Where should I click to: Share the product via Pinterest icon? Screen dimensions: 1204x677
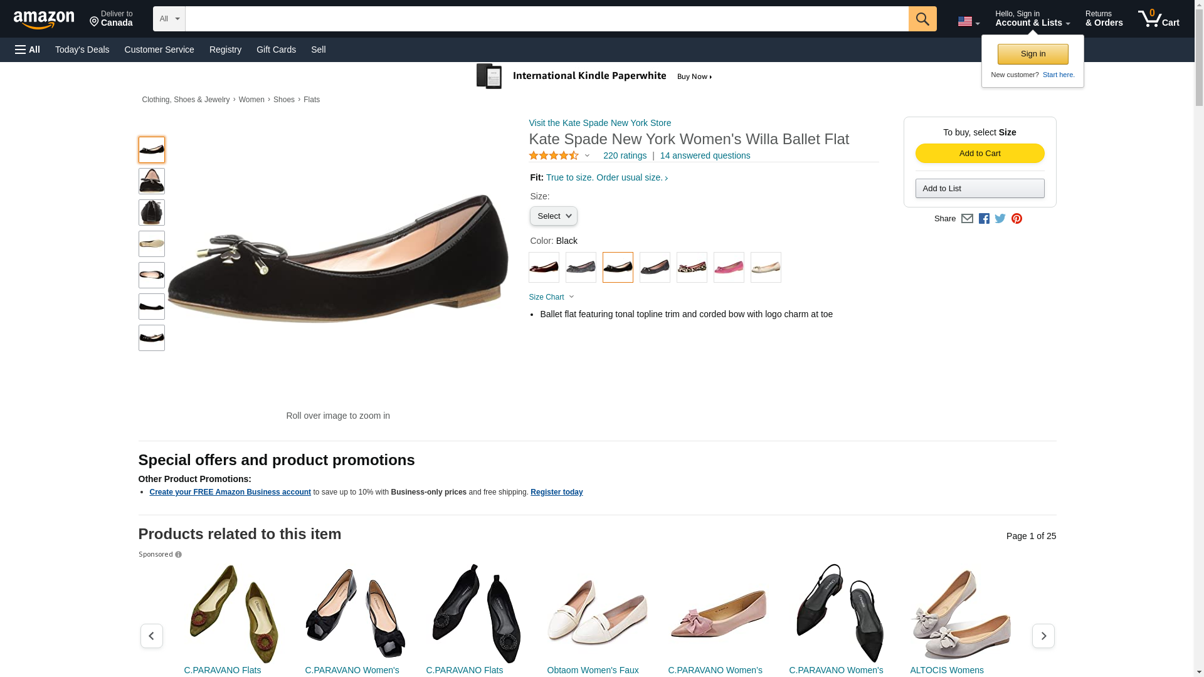1017,219
